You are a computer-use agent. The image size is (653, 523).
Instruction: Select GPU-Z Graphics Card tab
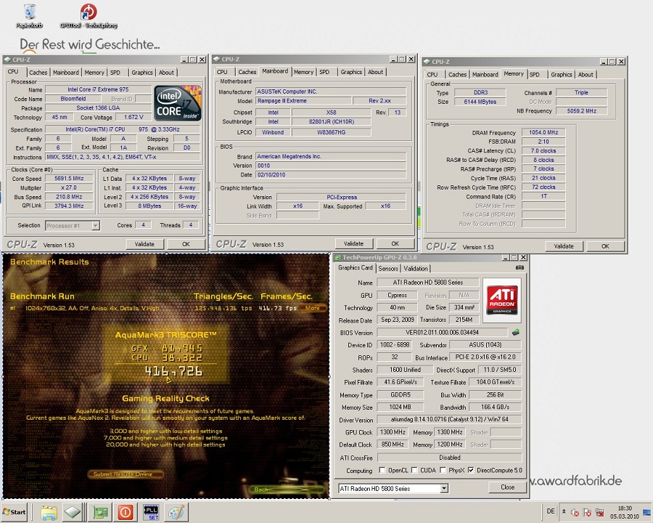(356, 268)
